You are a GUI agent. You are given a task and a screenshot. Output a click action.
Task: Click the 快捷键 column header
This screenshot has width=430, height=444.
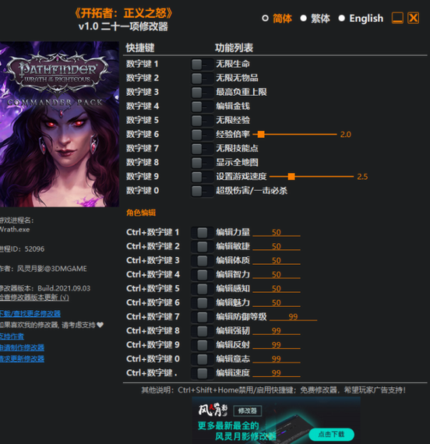(140, 48)
